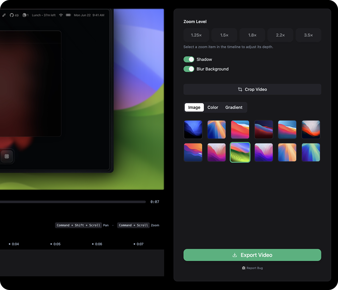Click the "Mon Jun 22 9:41 AM" clock
Screen dimensions: 338x290
pyautogui.click(x=89, y=15)
